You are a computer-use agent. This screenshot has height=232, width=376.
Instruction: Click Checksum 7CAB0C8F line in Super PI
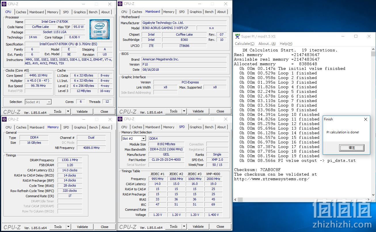pyautogui.click(x=257, y=170)
